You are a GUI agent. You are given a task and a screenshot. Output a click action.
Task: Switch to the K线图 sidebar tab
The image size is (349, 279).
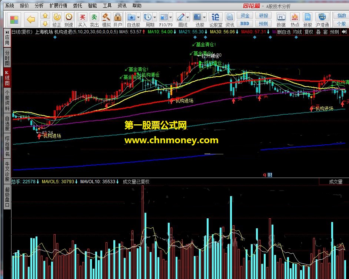point(7,78)
